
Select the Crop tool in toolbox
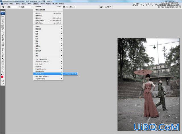coord(3,27)
